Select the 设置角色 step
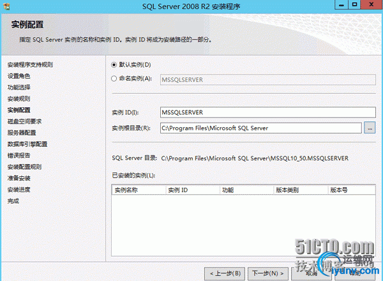Screen dimensions: 383x281 (x=19, y=76)
